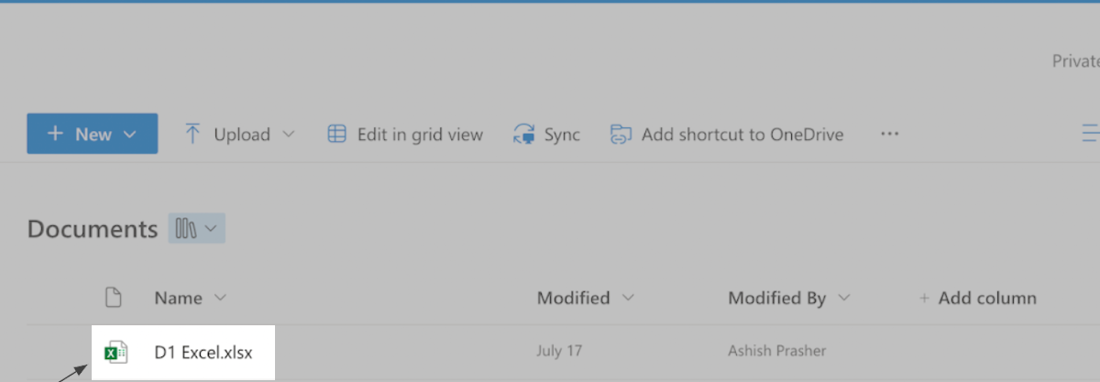This screenshot has width=1100, height=382.
Task: Sync the document library
Action: (x=561, y=135)
